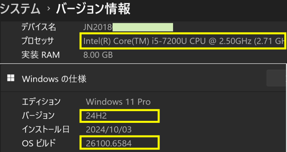The width and height of the screenshot is (287, 152).
Task: Click the バージョン情報 page title
Action: coord(93,9)
